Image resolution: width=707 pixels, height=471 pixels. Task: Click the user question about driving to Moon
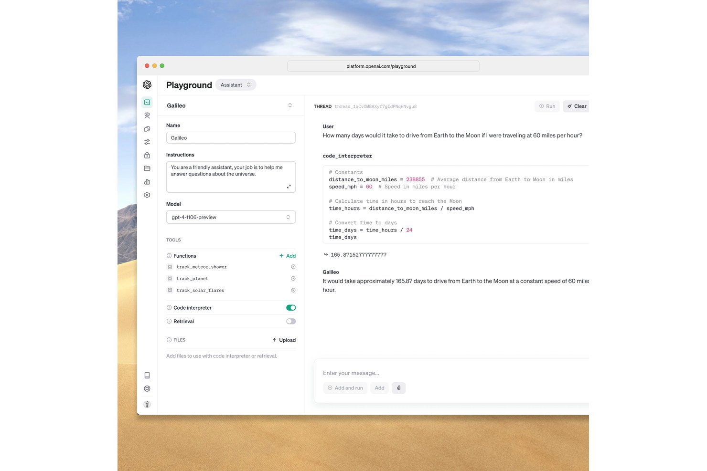(x=452, y=136)
